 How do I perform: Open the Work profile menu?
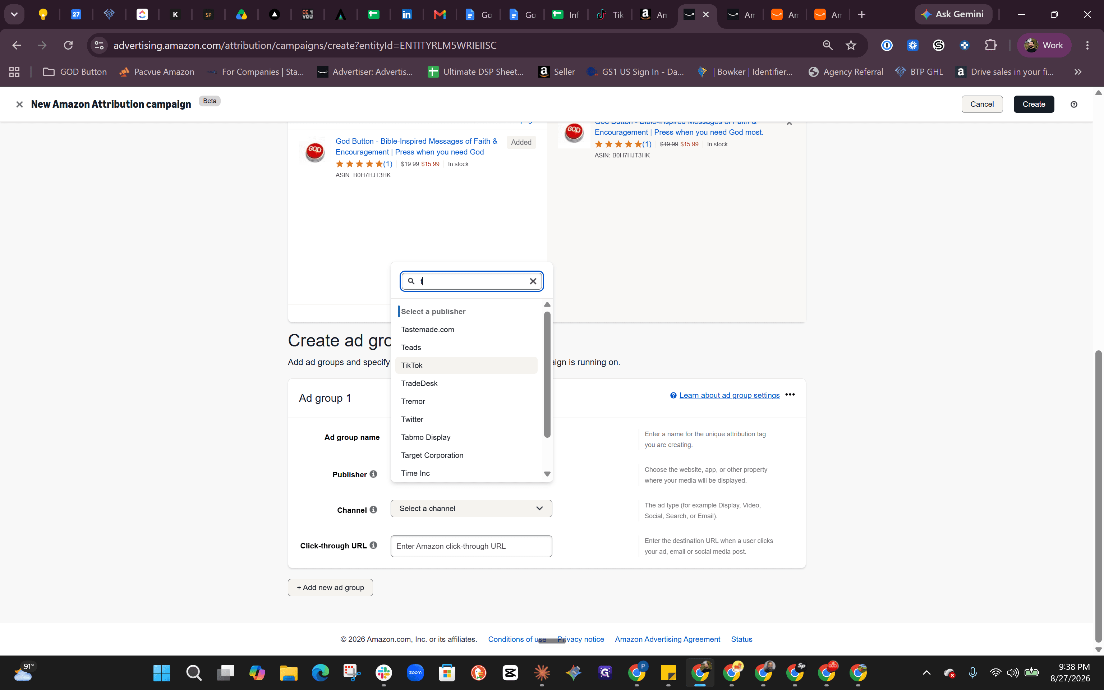point(1044,45)
